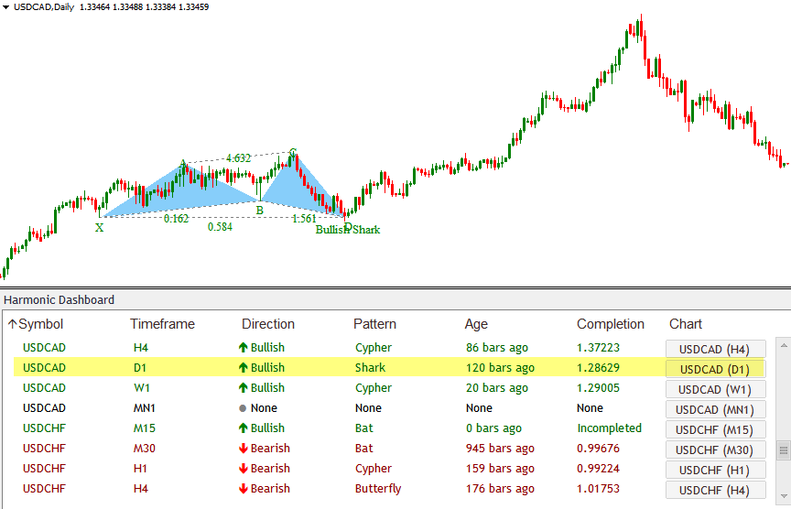Viewport: 791px width, 509px height.
Task: Click the sort arrow beside the Symbol header
Action: (x=12, y=324)
